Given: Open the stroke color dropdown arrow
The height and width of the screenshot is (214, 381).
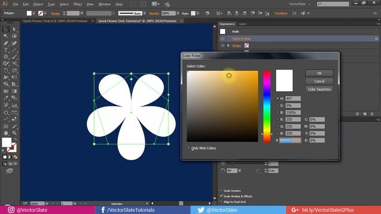Looking at the screenshot, I should pyautogui.click(x=45, y=13).
